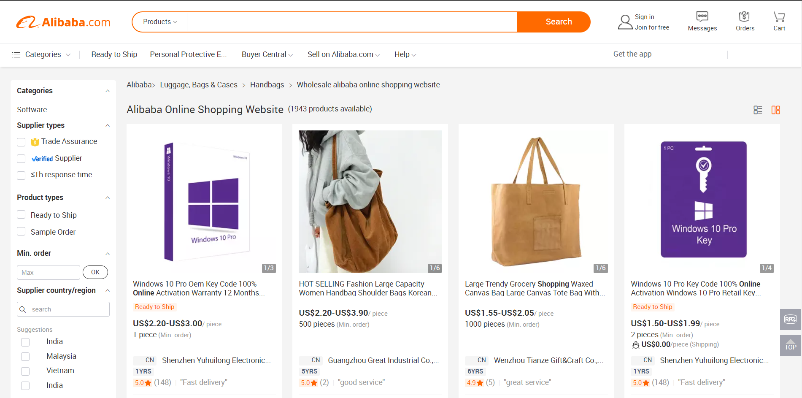Screen dimensions: 802x398
Task: Click the 4.9 star rating on Wenzhou Tianze
Action: (x=475, y=383)
